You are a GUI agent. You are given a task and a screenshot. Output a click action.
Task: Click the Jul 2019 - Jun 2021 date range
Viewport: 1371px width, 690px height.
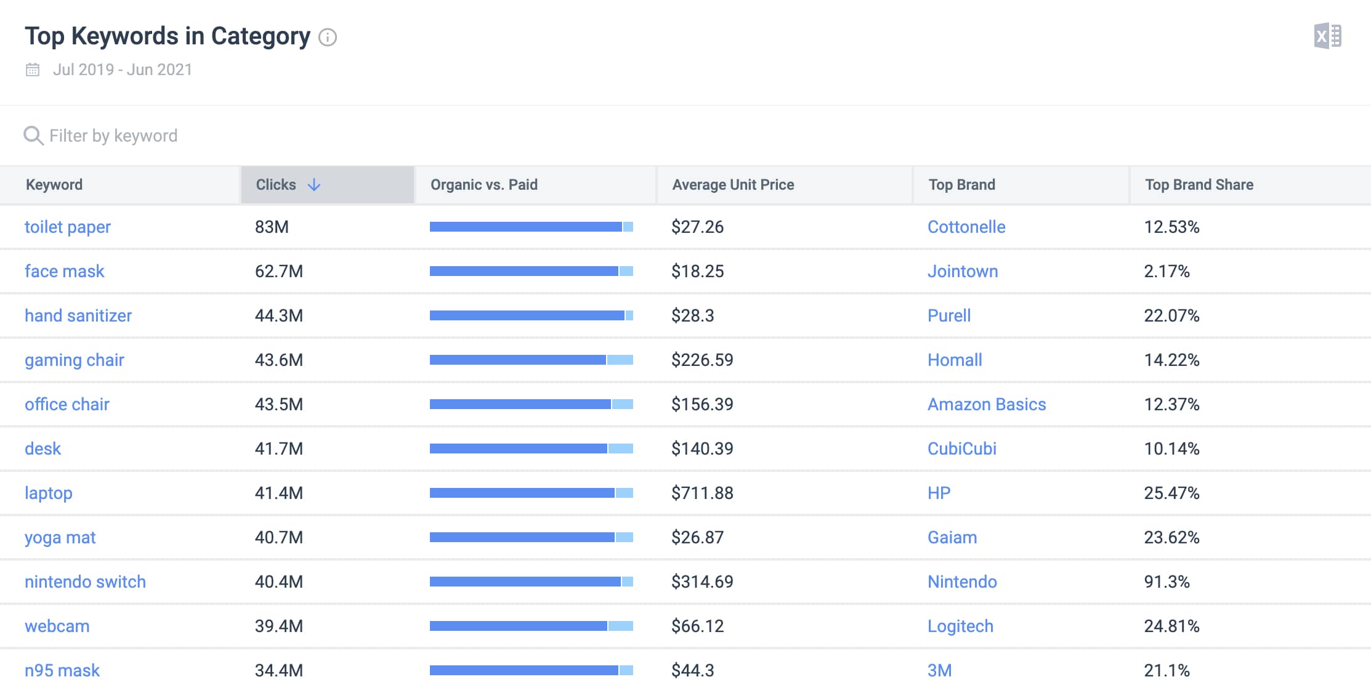point(123,70)
